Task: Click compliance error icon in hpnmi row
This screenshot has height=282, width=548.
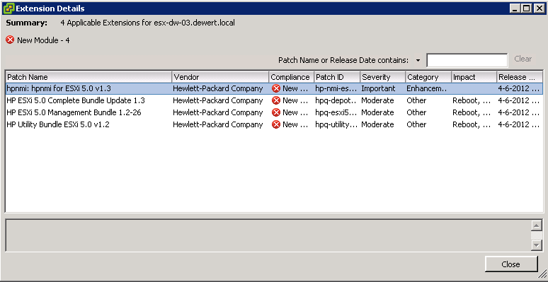Action: tap(276, 88)
